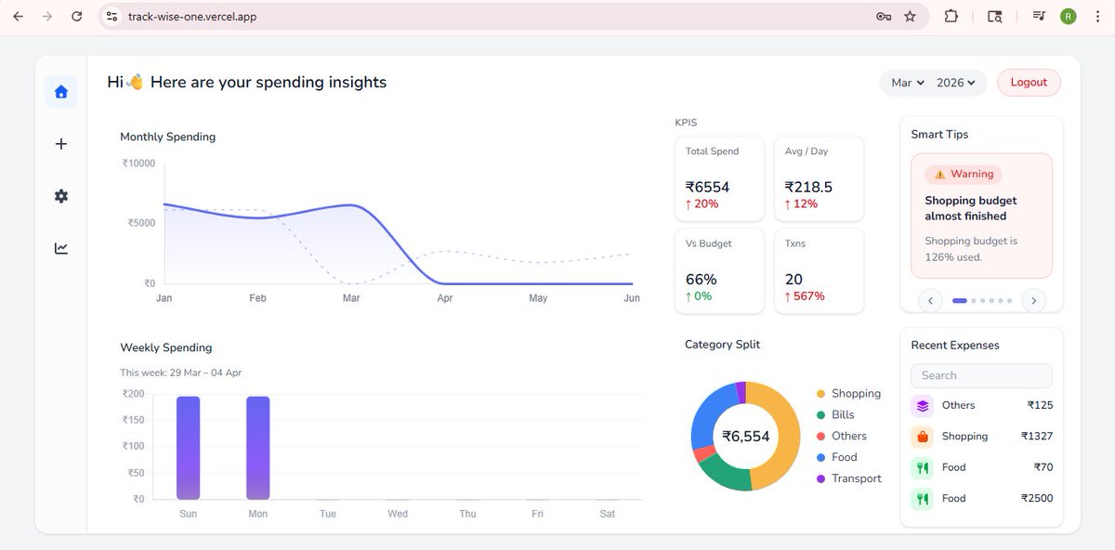
Task: Click the Monday bar in Weekly Spending
Action: (258, 448)
